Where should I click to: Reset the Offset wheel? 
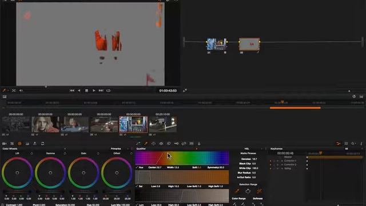pyautogui.click(x=131, y=153)
